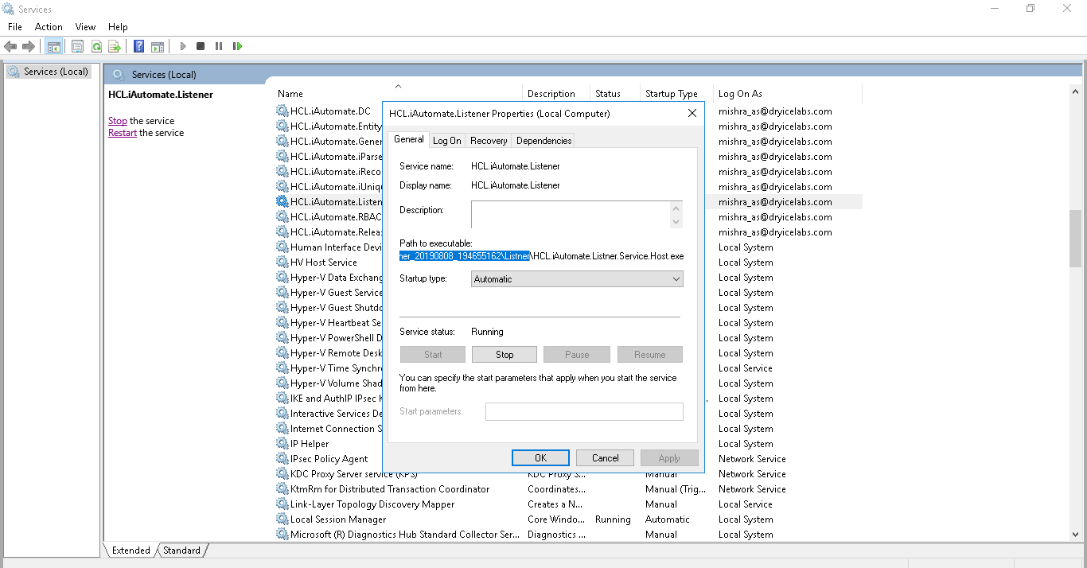This screenshot has height=568, width=1087.
Task: Sort by Name column header
Action: tap(398, 94)
